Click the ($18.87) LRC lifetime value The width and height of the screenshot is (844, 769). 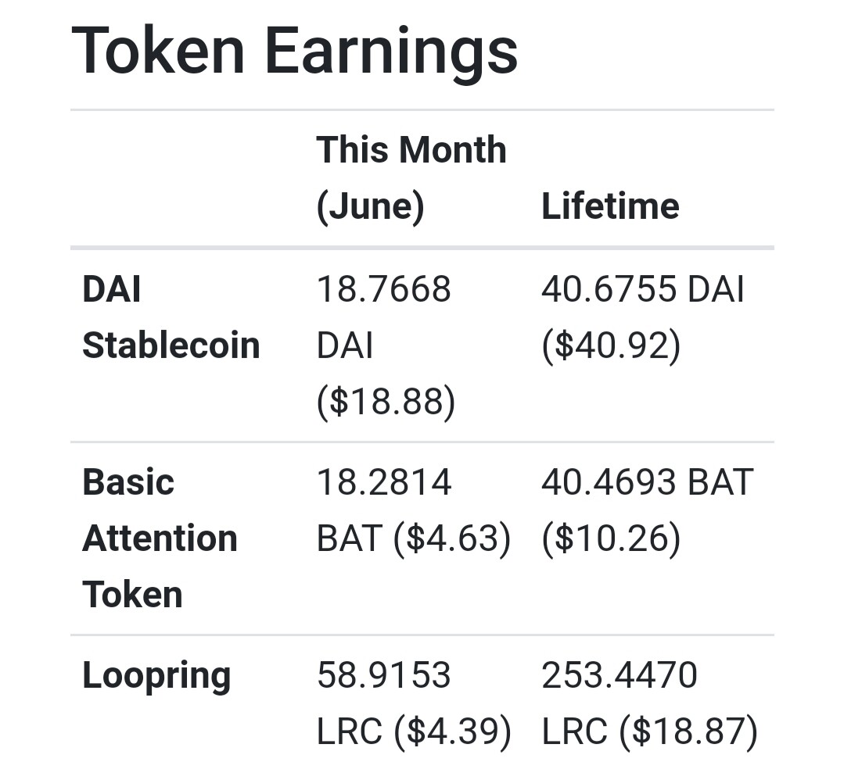[x=689, y=731]
